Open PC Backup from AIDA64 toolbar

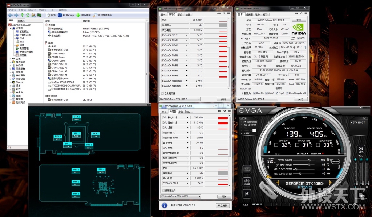[66, 15]
